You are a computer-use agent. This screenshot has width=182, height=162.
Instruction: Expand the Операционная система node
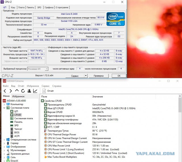click(4, 140)
